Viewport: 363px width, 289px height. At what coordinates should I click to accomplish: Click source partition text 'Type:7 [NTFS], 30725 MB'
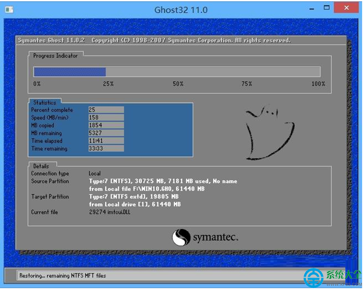(127, 181)
